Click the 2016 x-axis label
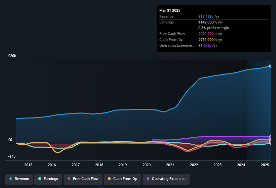 coord(52,165)
